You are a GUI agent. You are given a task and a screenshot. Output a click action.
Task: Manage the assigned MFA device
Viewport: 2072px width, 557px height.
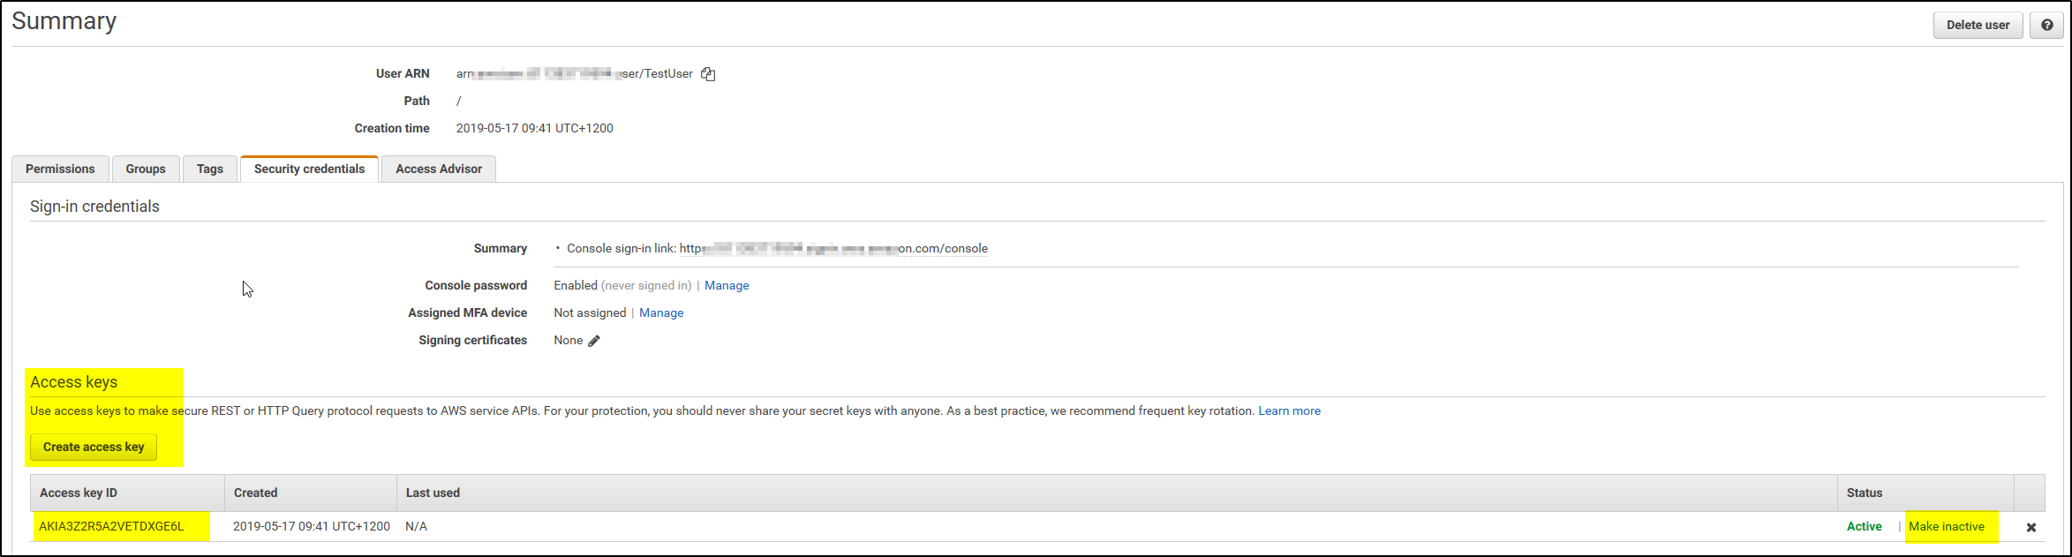pyautogui.click(x=661, y=312)
